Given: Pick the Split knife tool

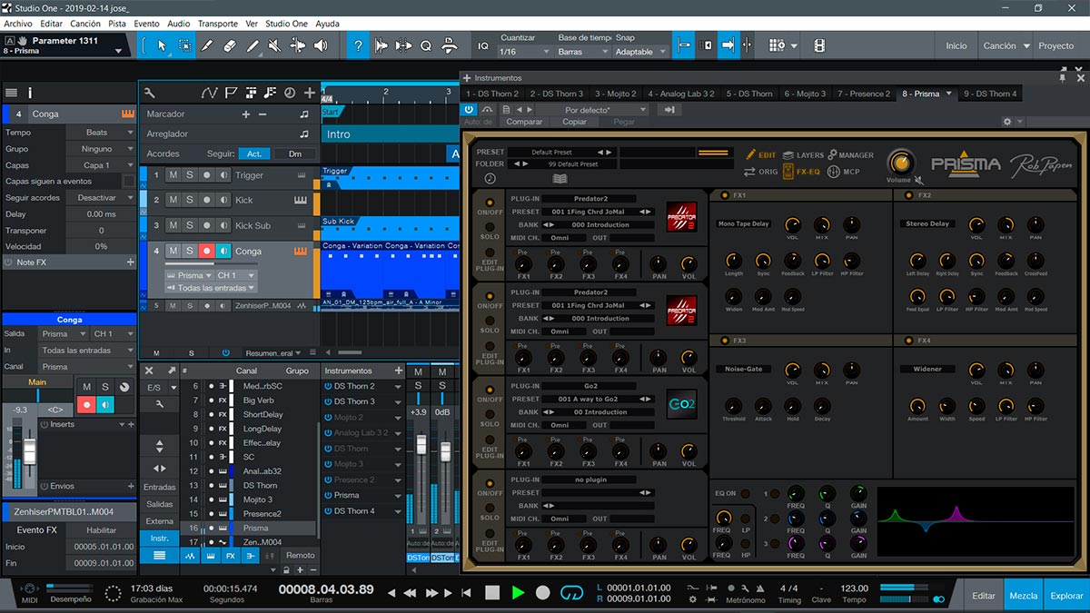Looking at the screenshot, I should [x=206, y=45].
